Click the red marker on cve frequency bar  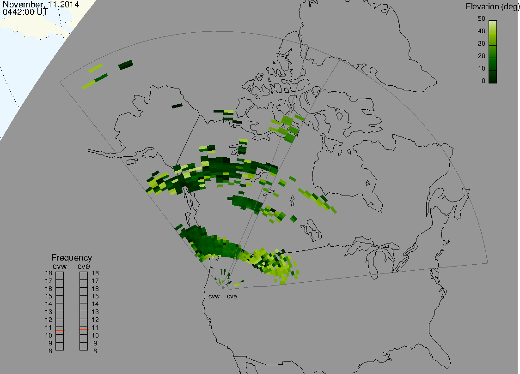point(84,330)
